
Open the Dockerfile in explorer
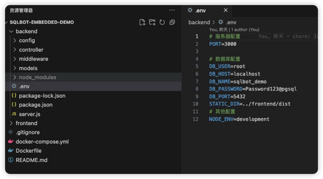[28, 151]
